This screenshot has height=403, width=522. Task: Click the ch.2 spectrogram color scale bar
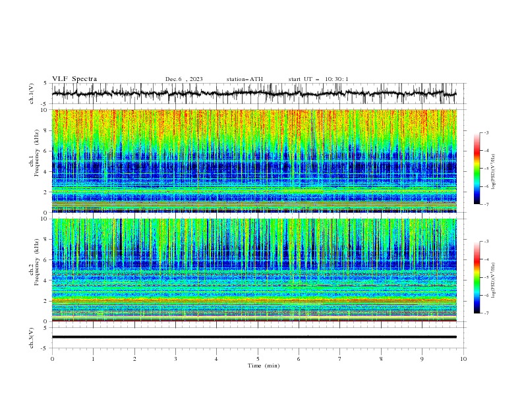click(477, 277)
